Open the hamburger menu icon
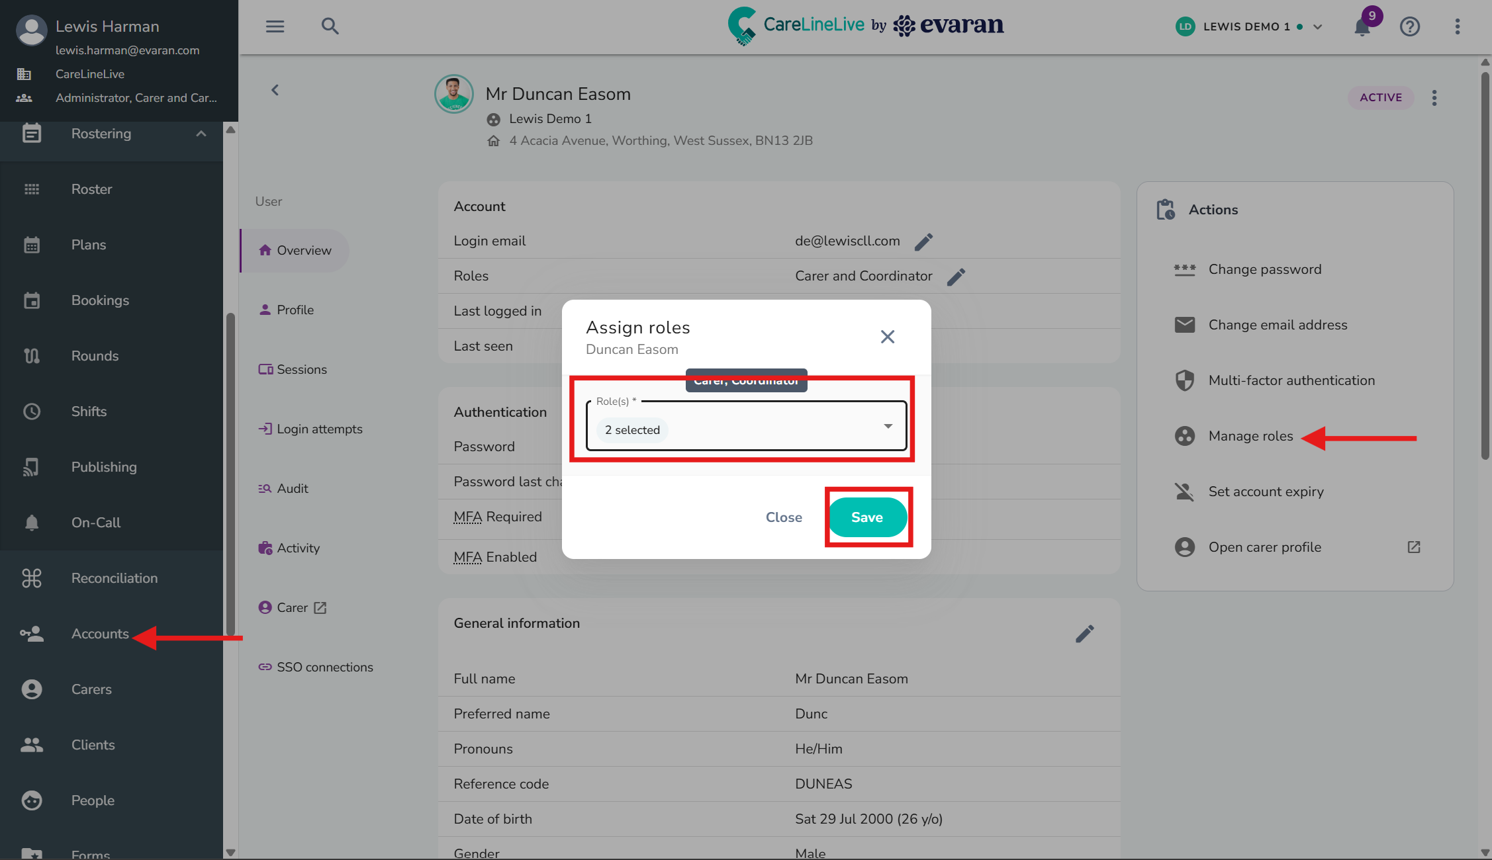 275,26
